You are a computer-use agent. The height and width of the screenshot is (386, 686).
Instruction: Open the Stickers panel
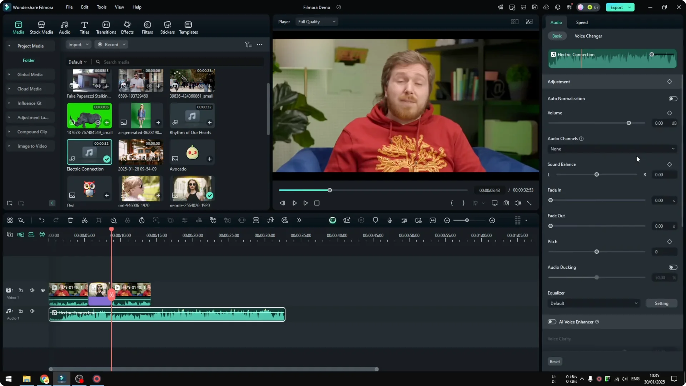[x=167, y=27]
